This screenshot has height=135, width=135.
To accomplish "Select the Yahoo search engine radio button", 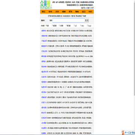I will coord(81,25).
